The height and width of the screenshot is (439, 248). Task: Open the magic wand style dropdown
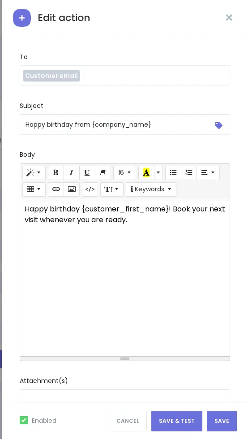pos(34,173)
